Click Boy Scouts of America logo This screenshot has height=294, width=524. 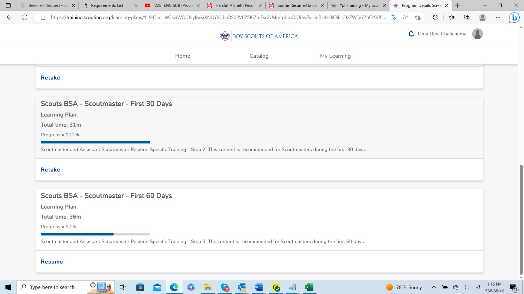[259, 36]
